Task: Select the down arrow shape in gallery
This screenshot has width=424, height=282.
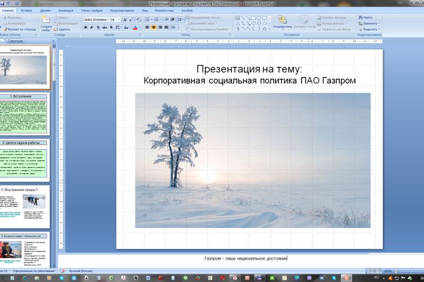Action: tap(259, 23)
